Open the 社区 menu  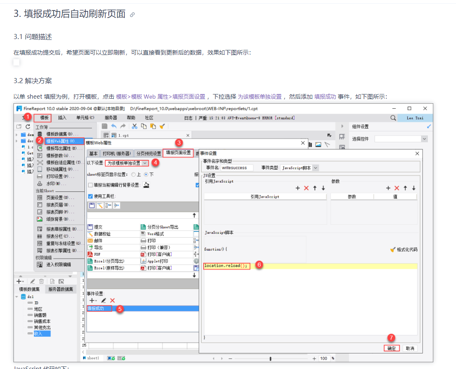coord(149,118)
